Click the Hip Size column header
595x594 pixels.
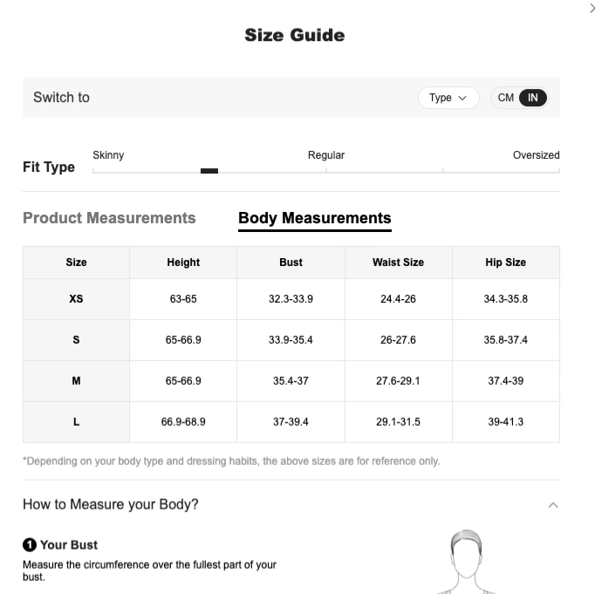click(x=506, y=263)
